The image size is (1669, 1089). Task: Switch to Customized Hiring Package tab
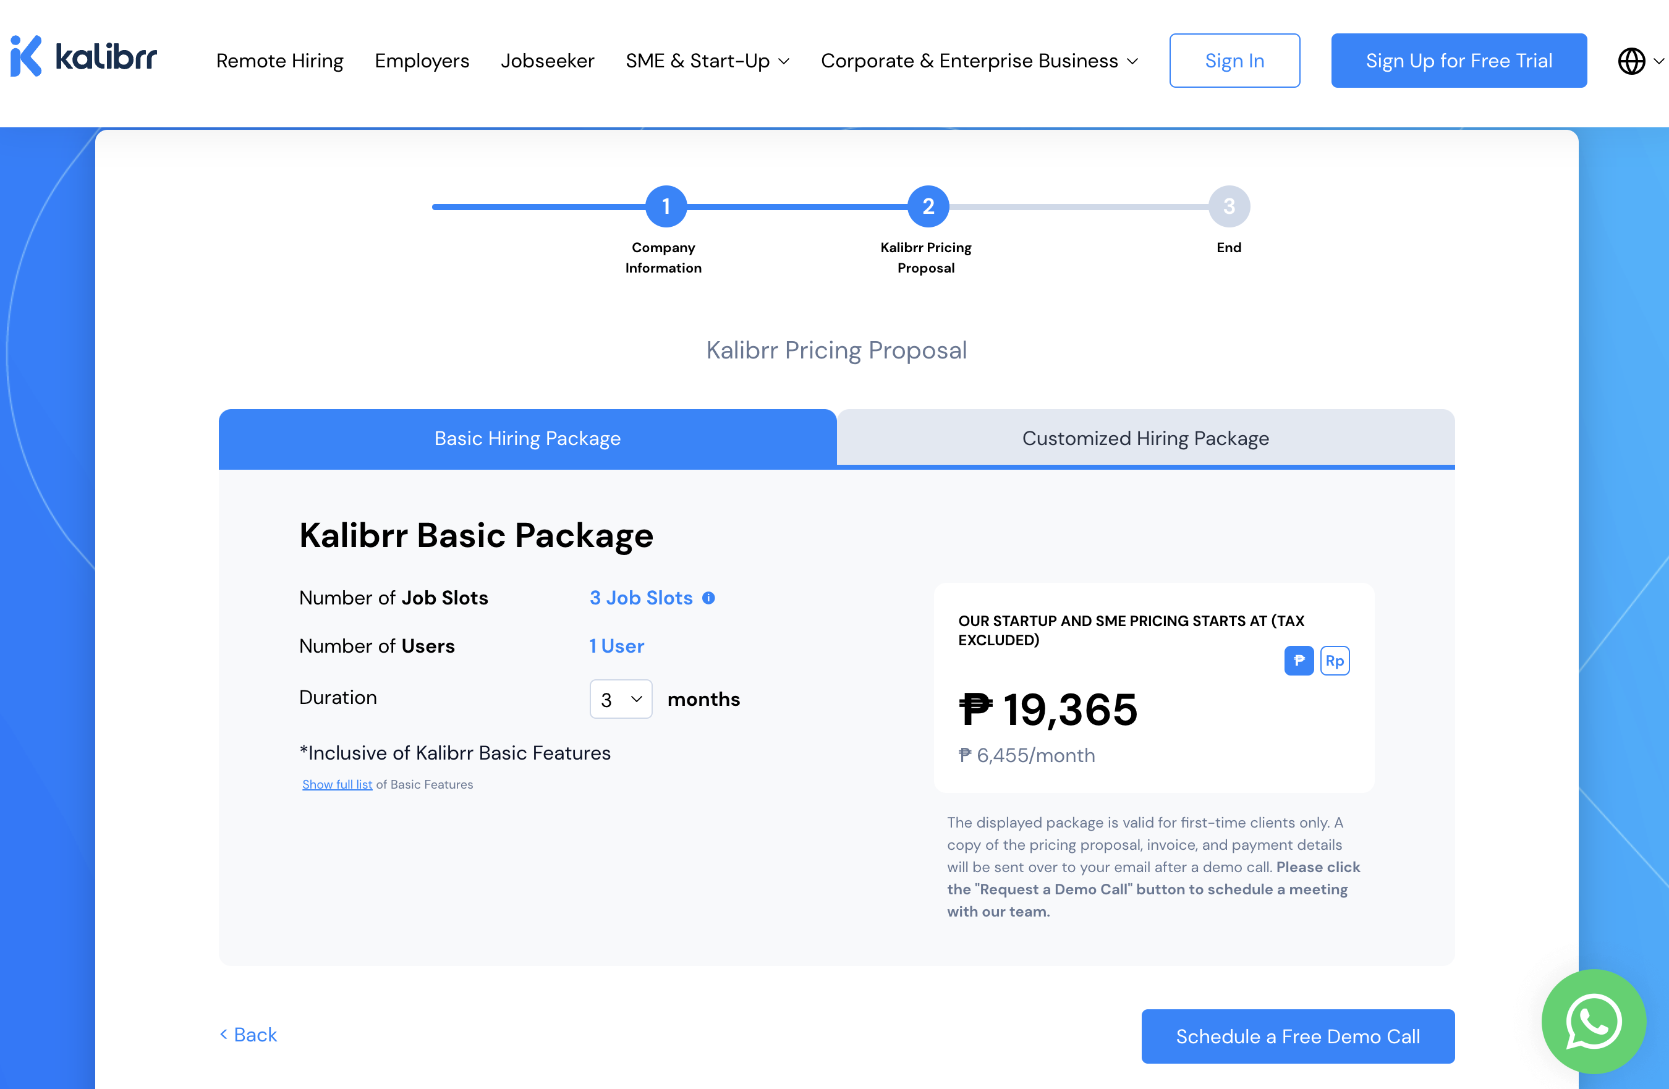[1145, 438]
